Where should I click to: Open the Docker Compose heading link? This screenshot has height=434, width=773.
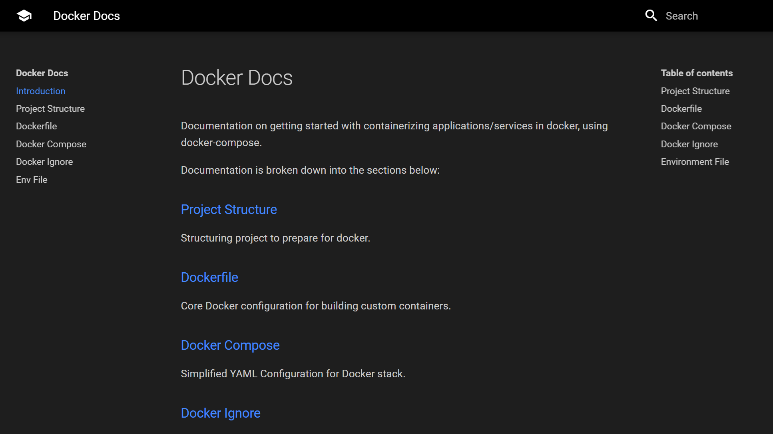[x=230, y=345]
